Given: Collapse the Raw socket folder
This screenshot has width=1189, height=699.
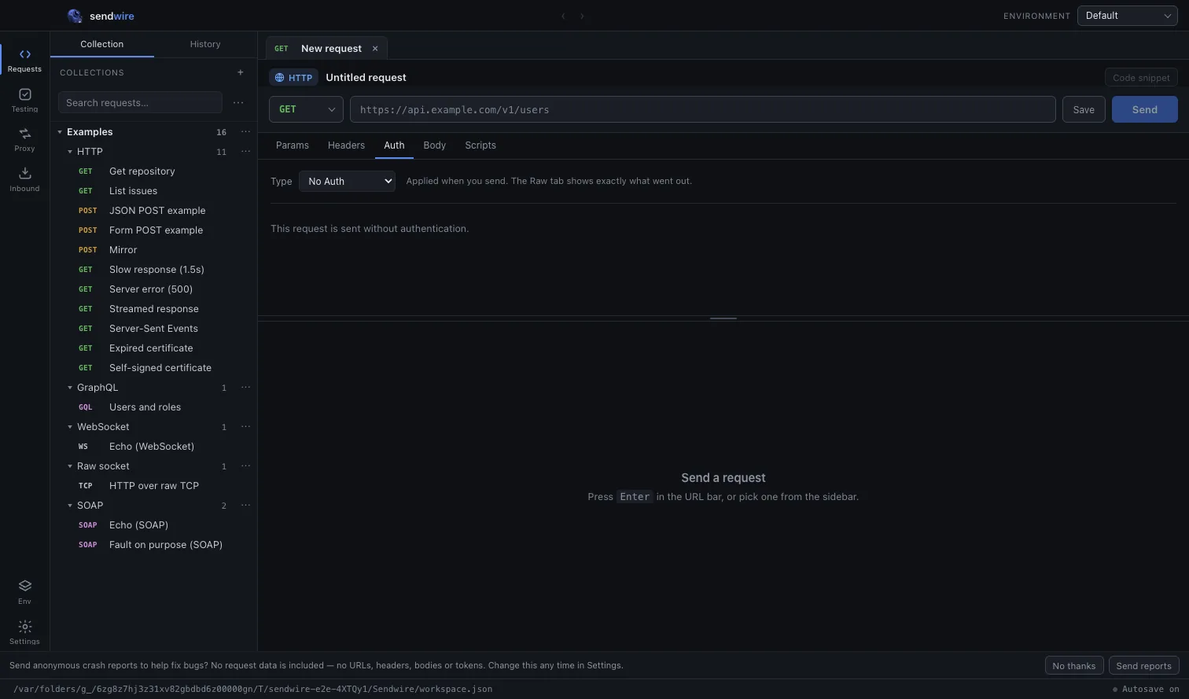Looking at the screenshot, I should pyautogui.click(x=70, y=466).
